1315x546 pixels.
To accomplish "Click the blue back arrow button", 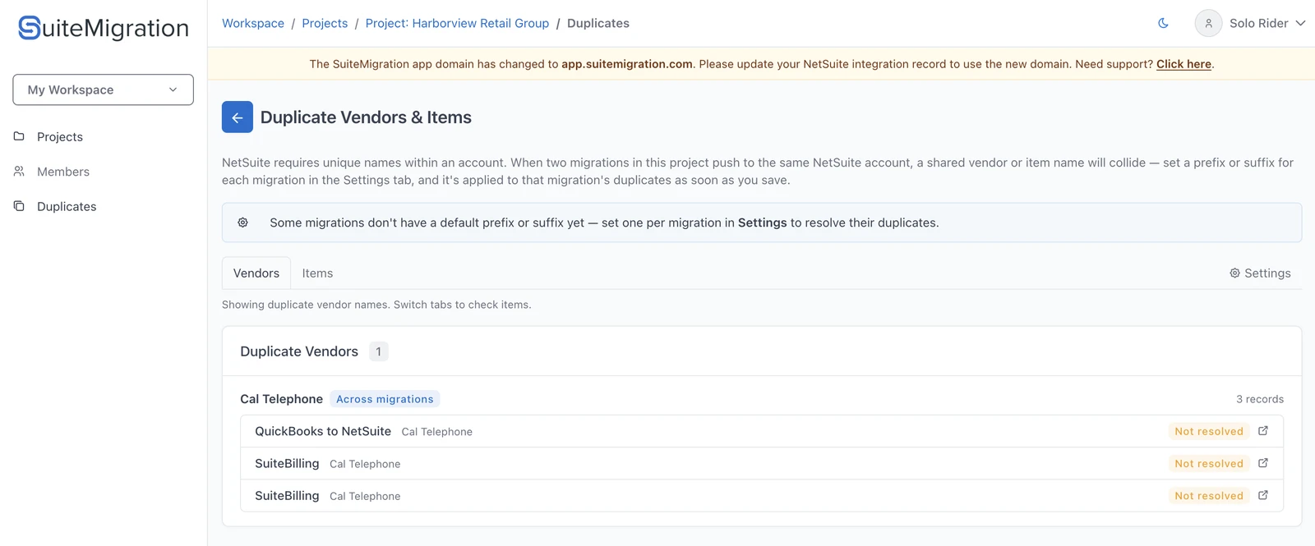I will (x=238, y=117).
